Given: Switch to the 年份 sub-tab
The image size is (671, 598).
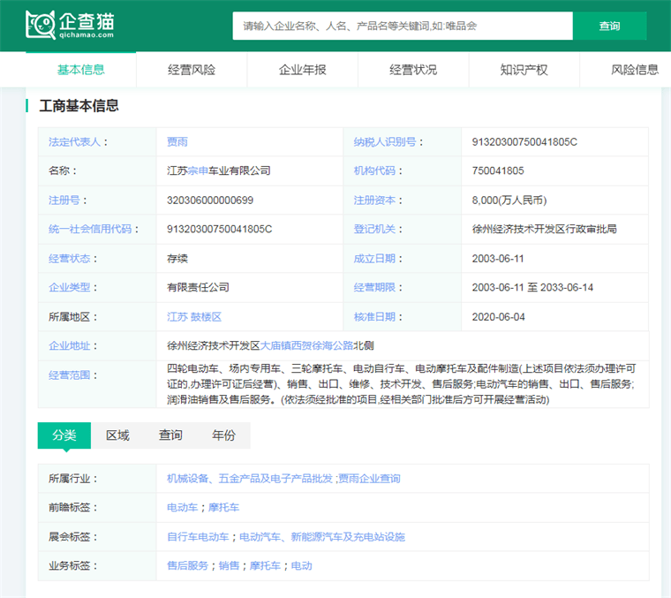Looking at the screenshot, I should point(223,435).
